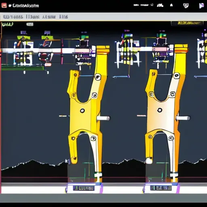Click the white pin protruding from right arm
The width and height of the screenshot is (207, 207).
pyautogui.click(x=183, y=118)
